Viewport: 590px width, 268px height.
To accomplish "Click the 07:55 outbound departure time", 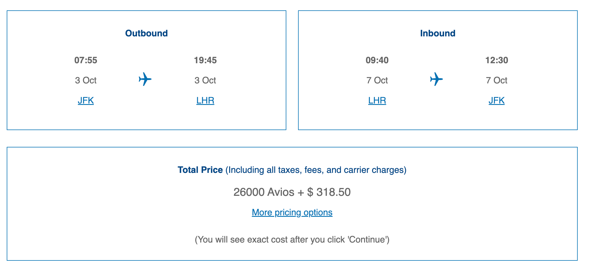I will [x=86, y=60].
